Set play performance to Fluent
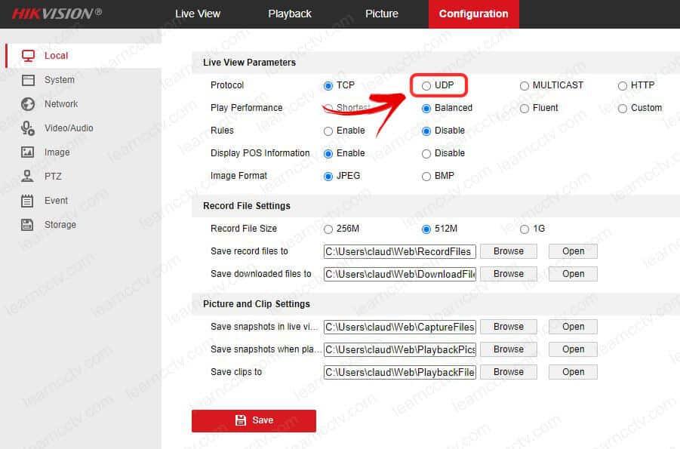This screenshot has width=680, height=449. point(525,108)
